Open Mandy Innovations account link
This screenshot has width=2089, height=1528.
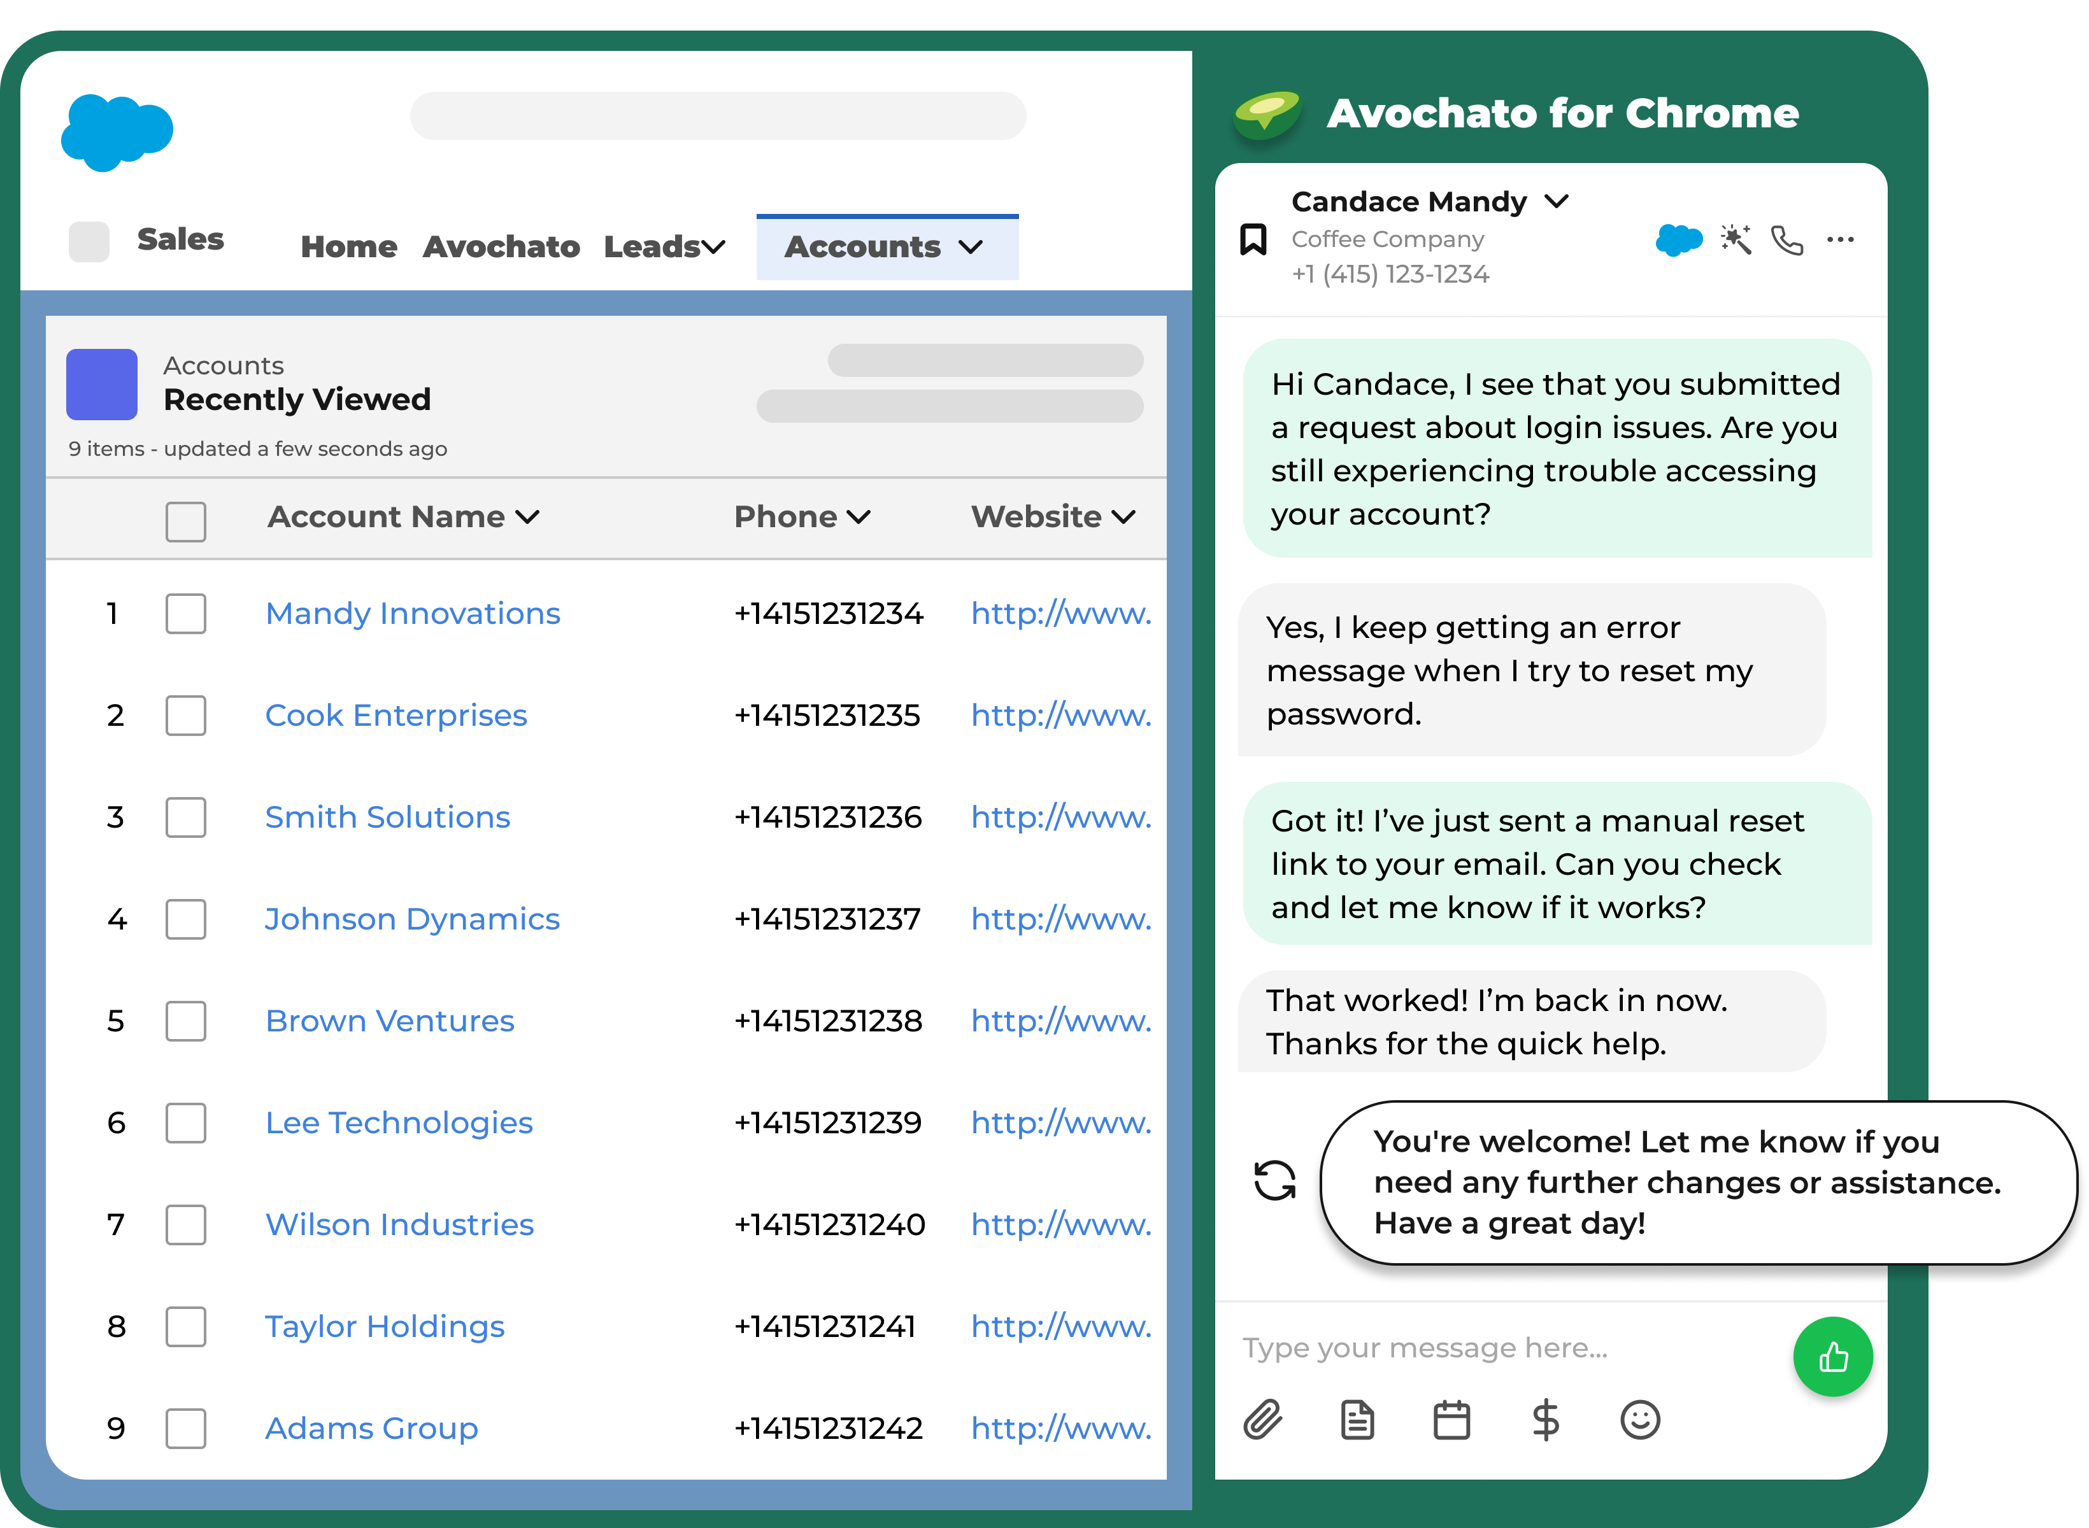(413, 613)
